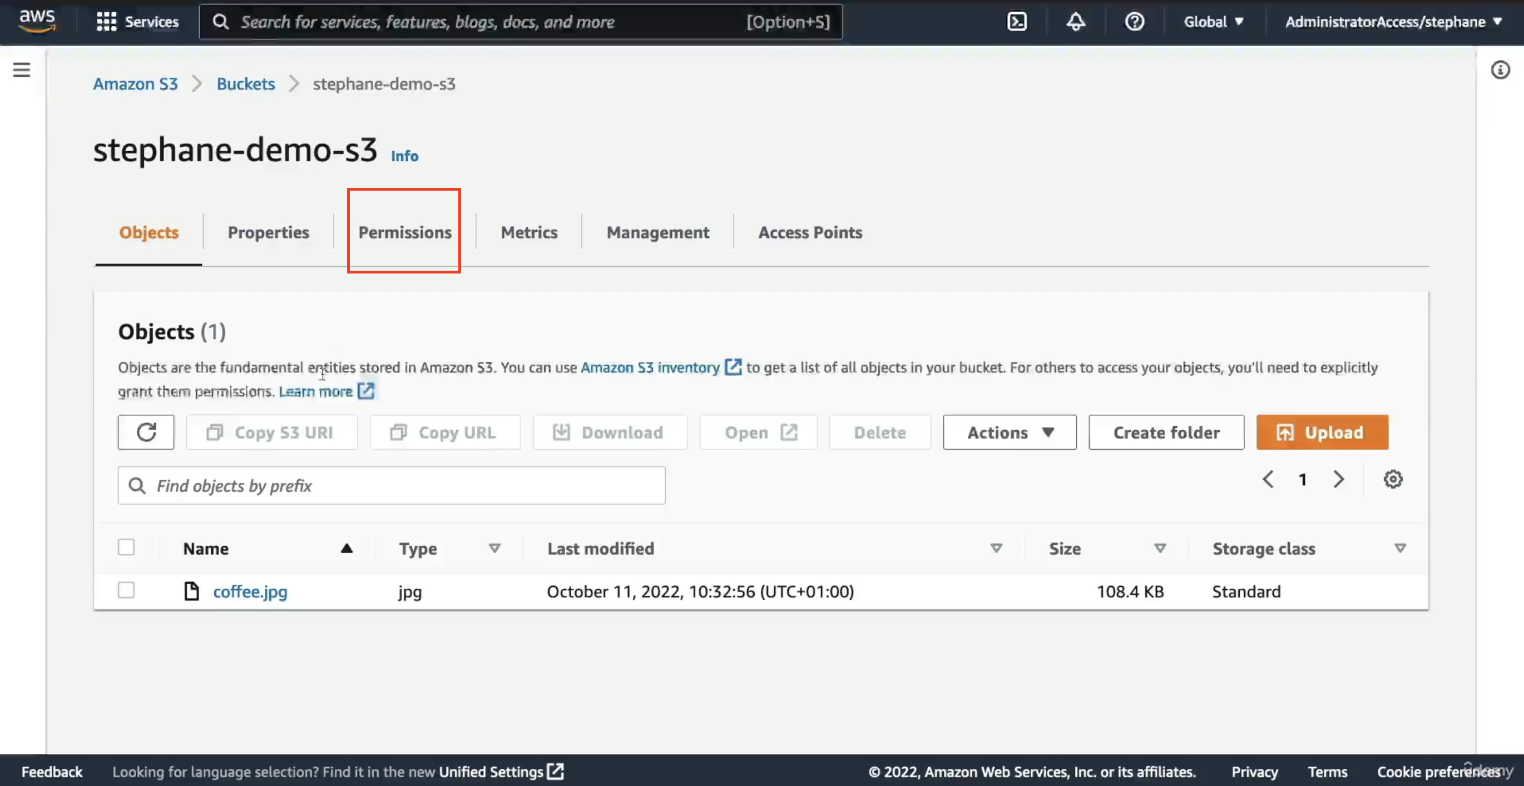Focus the top services search field

(521, 22)
